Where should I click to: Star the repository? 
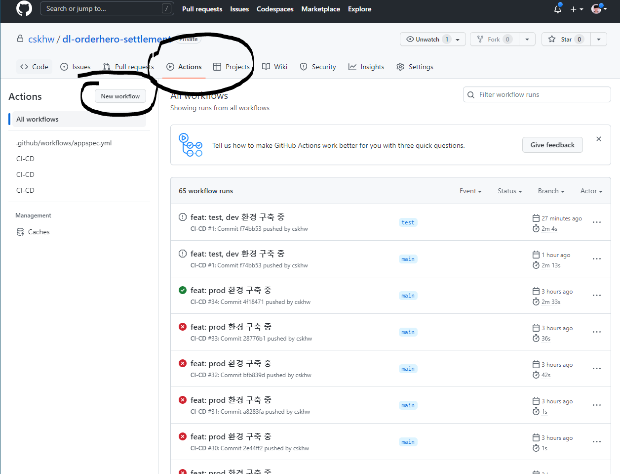[x=566, y=39]
